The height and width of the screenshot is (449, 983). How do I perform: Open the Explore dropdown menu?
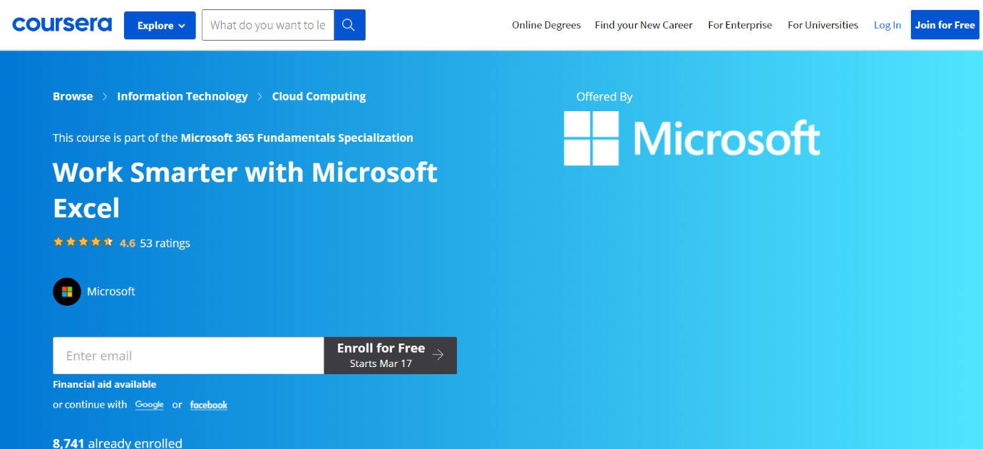(160, 25)
